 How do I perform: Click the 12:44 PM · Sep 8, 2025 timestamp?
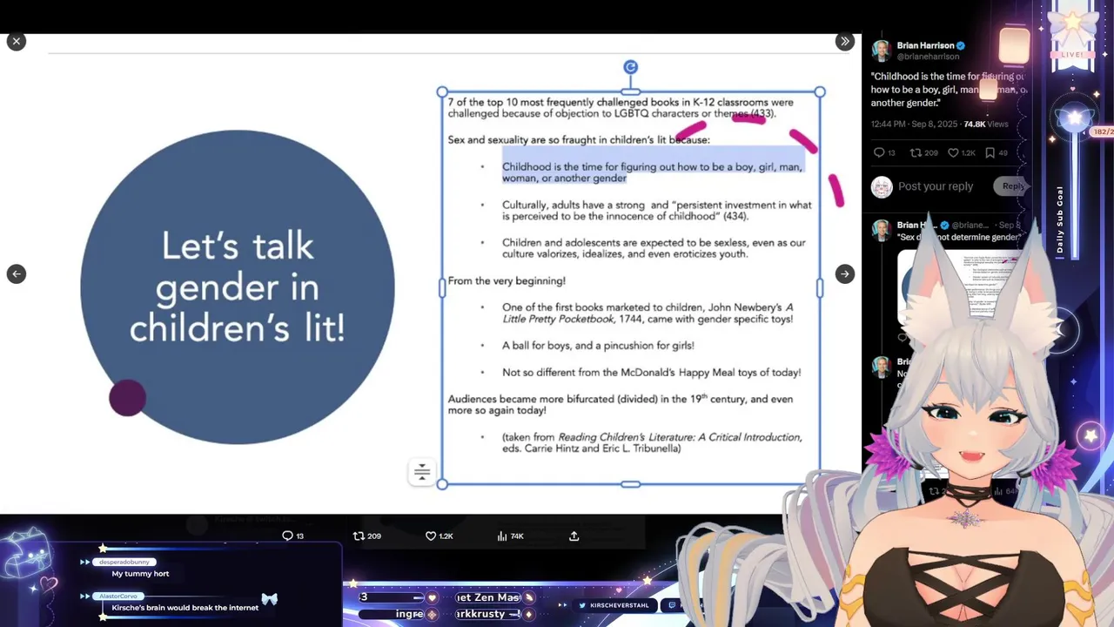click(912, 125)
